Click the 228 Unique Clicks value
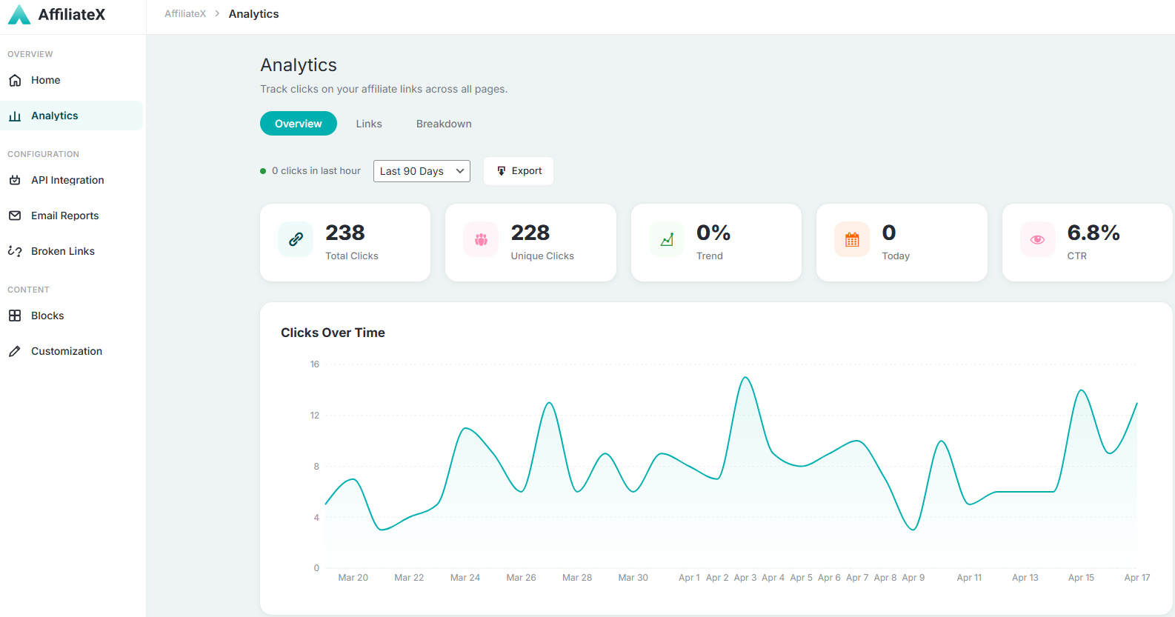Screen dimensions: 1175x617 click(530, 233)
